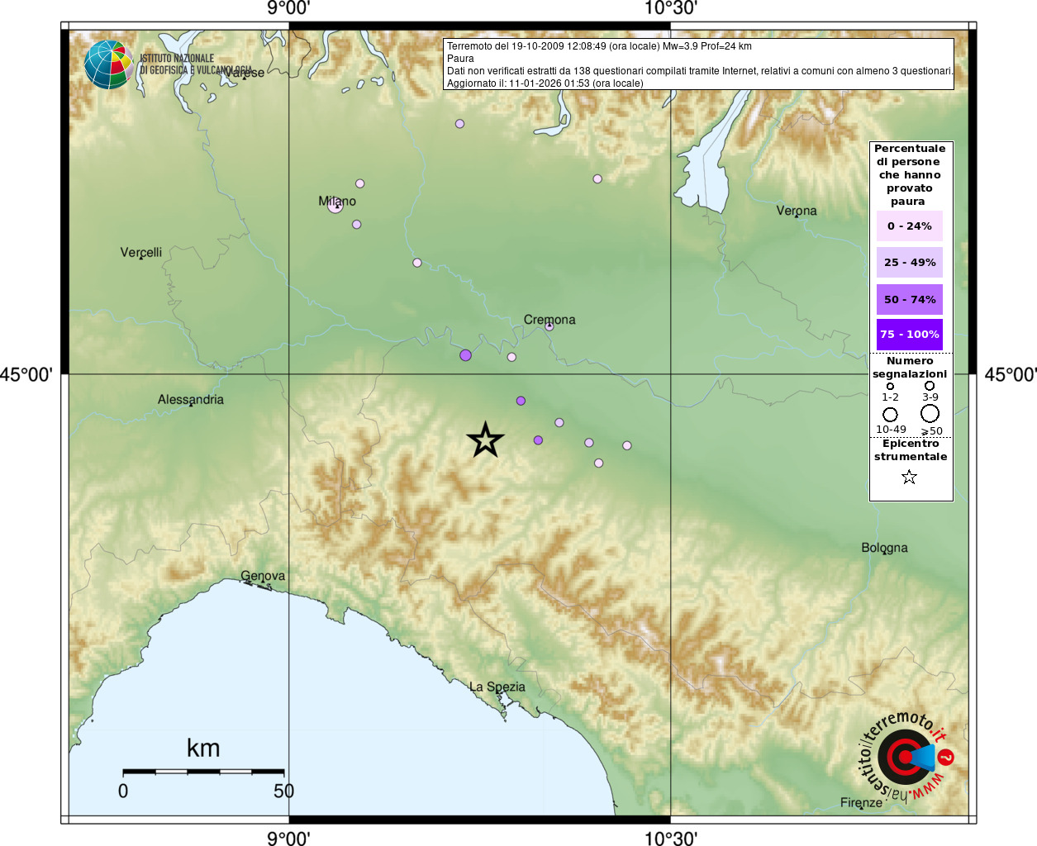Click the earthquake info text box
The height and width of the screenshot is (846, 1037).
point(699,64)
